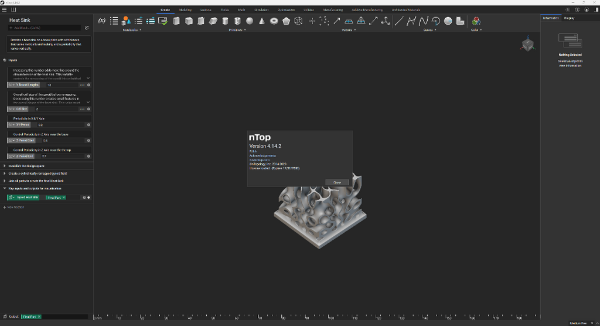This screenshot has width=600, height=326.
Task: Expand Y Bound Lengths description chevron
Action: pyautogui.click(x=88, y=78)
